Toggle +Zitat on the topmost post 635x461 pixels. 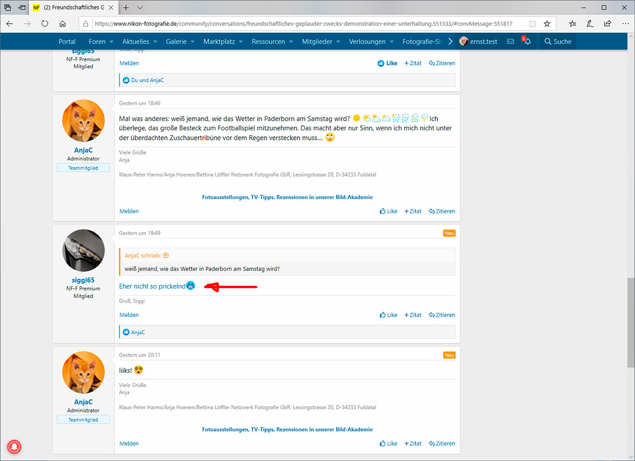[x=413, y=63]
